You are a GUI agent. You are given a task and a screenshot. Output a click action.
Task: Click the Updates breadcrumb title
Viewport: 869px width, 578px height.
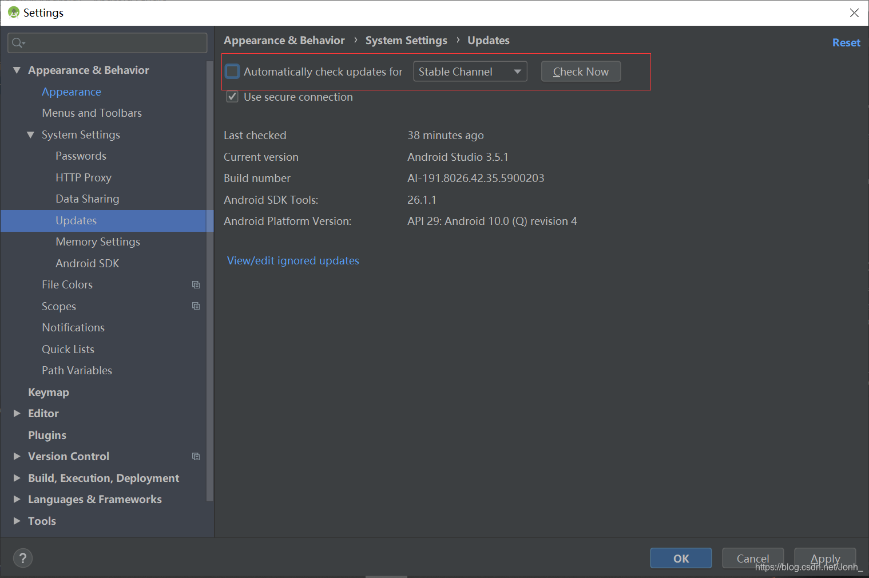coord(489,41)
